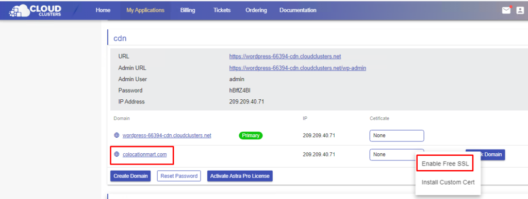Click IP value in primary domain row
This screenshot has height=199, width=528.
pyautogui.click(x=319, y=136)
